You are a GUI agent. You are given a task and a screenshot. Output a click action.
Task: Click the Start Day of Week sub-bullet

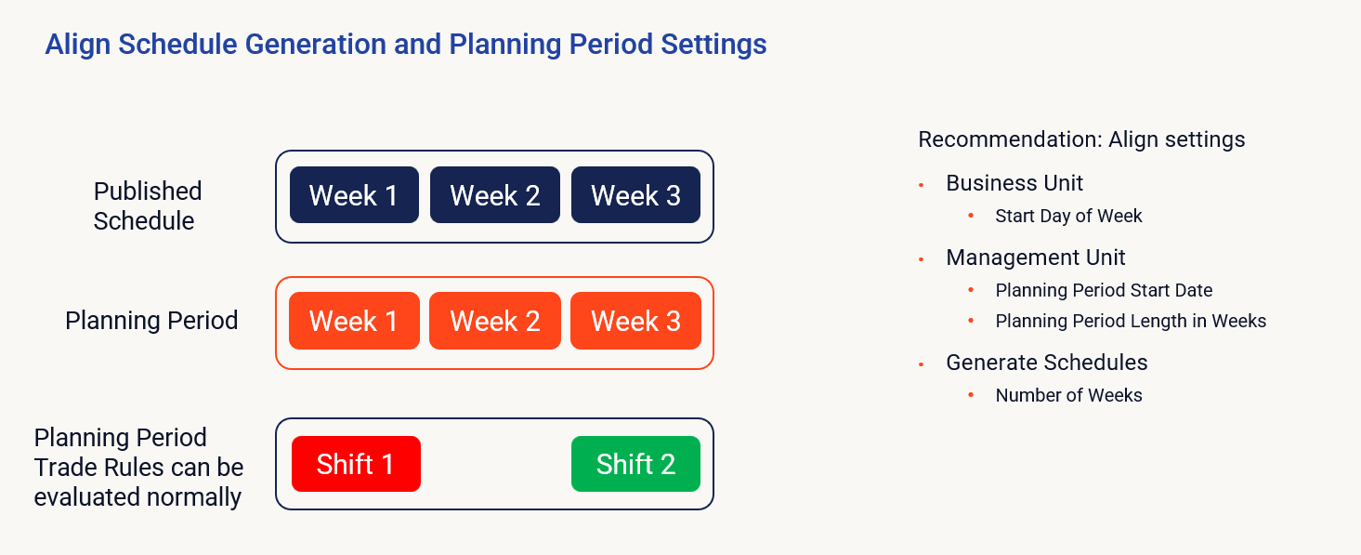click(1068, 216)
